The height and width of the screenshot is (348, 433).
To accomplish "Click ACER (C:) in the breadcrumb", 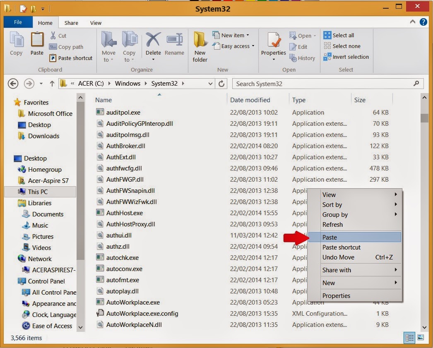I will [91, 84].
